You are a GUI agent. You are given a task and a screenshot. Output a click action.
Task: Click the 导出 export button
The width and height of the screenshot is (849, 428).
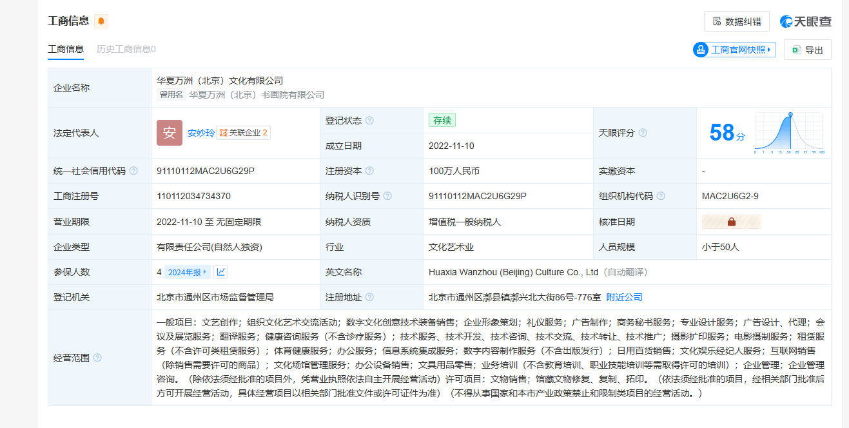807,50
